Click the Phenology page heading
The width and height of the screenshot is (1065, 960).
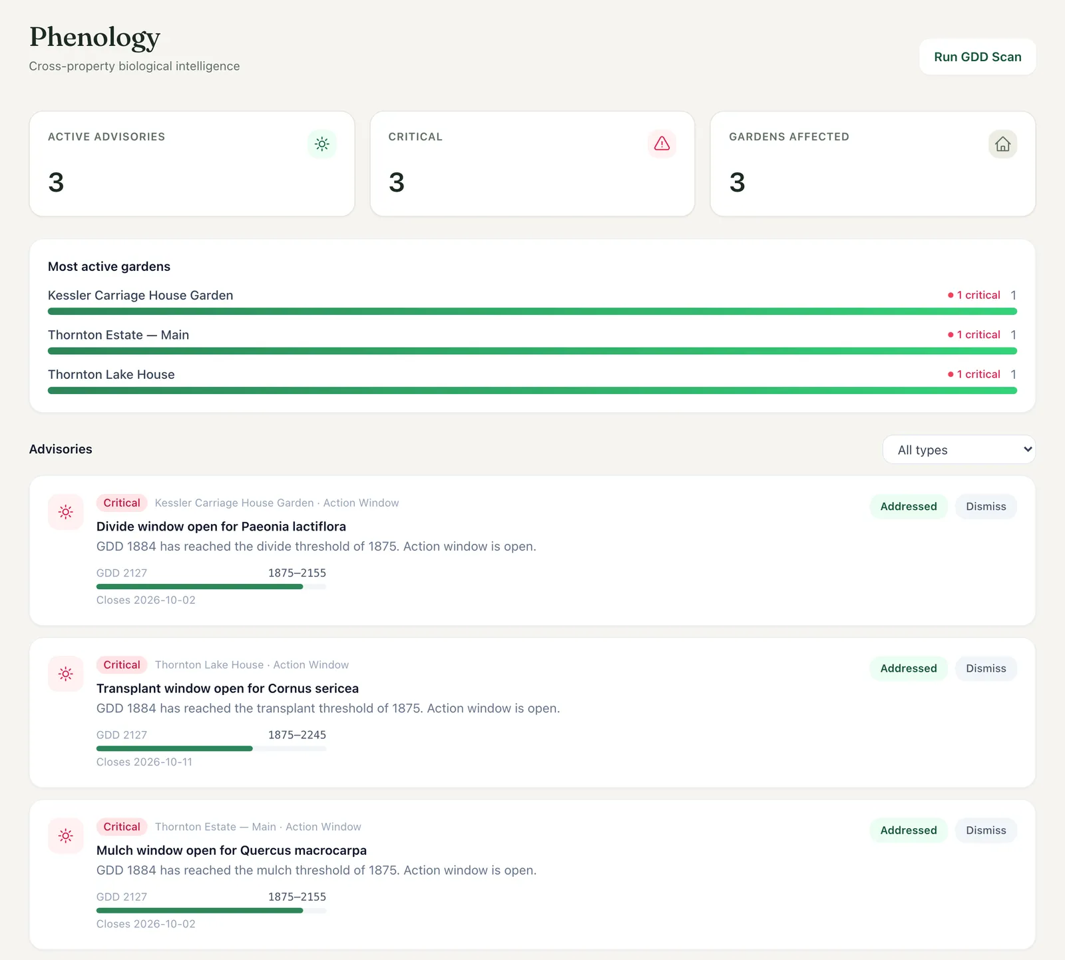95,37
